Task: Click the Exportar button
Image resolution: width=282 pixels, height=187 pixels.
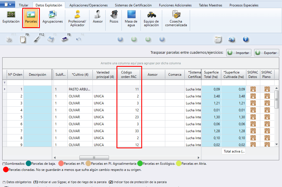Action: (266, 52)
